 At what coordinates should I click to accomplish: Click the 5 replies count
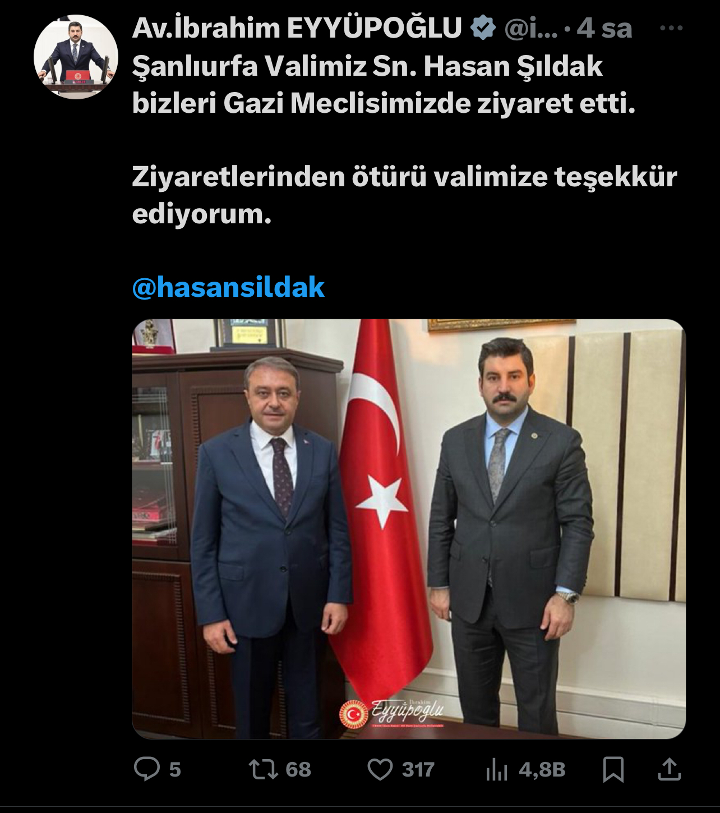[175, 769]
